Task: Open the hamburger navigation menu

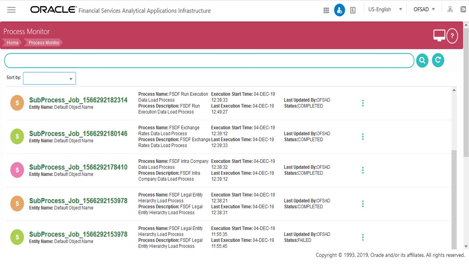Action: 11,9
